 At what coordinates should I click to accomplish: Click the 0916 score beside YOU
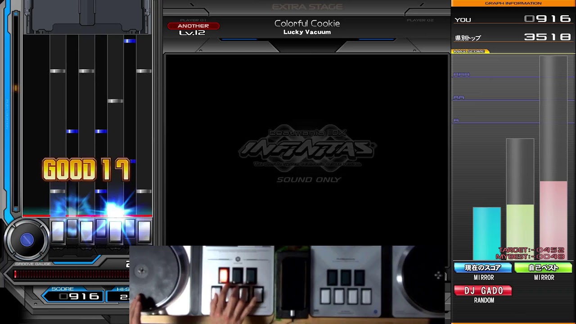click(548, 19)
